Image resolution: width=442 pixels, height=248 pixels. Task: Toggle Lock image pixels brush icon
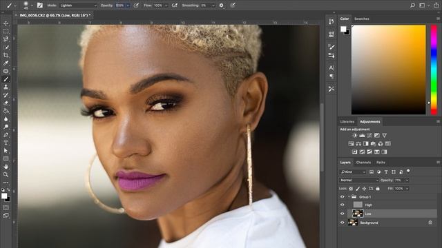(x=358, y=189)
